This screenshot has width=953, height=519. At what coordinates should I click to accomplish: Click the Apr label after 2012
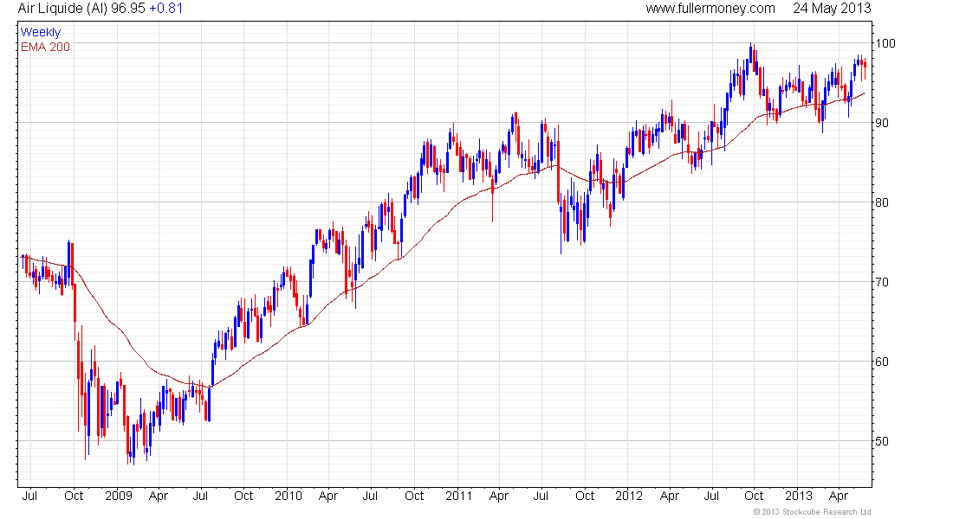coord(669,496)
